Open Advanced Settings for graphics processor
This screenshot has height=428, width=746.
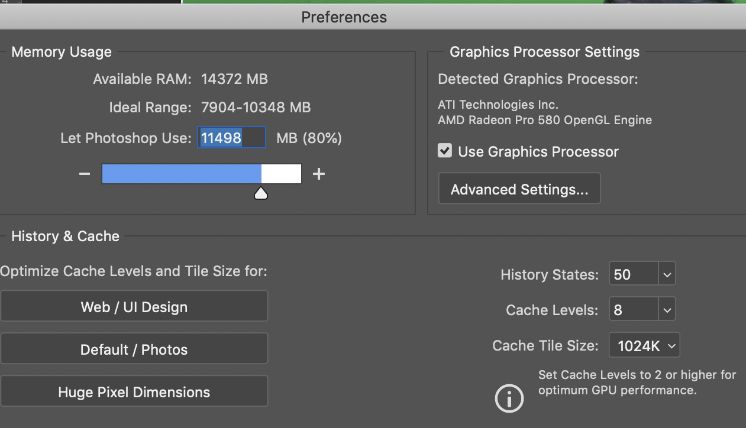[519, 189]
